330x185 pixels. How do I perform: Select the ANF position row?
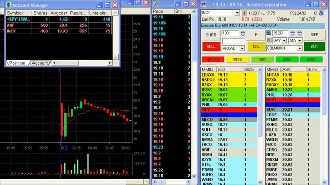point(59,25)
